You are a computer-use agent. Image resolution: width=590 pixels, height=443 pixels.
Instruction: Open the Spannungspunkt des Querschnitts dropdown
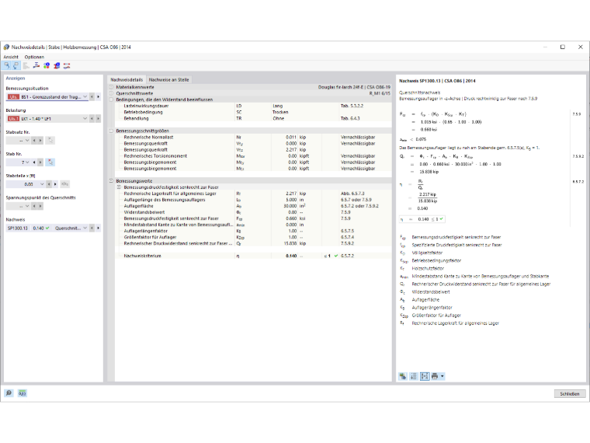coord(27,206)
